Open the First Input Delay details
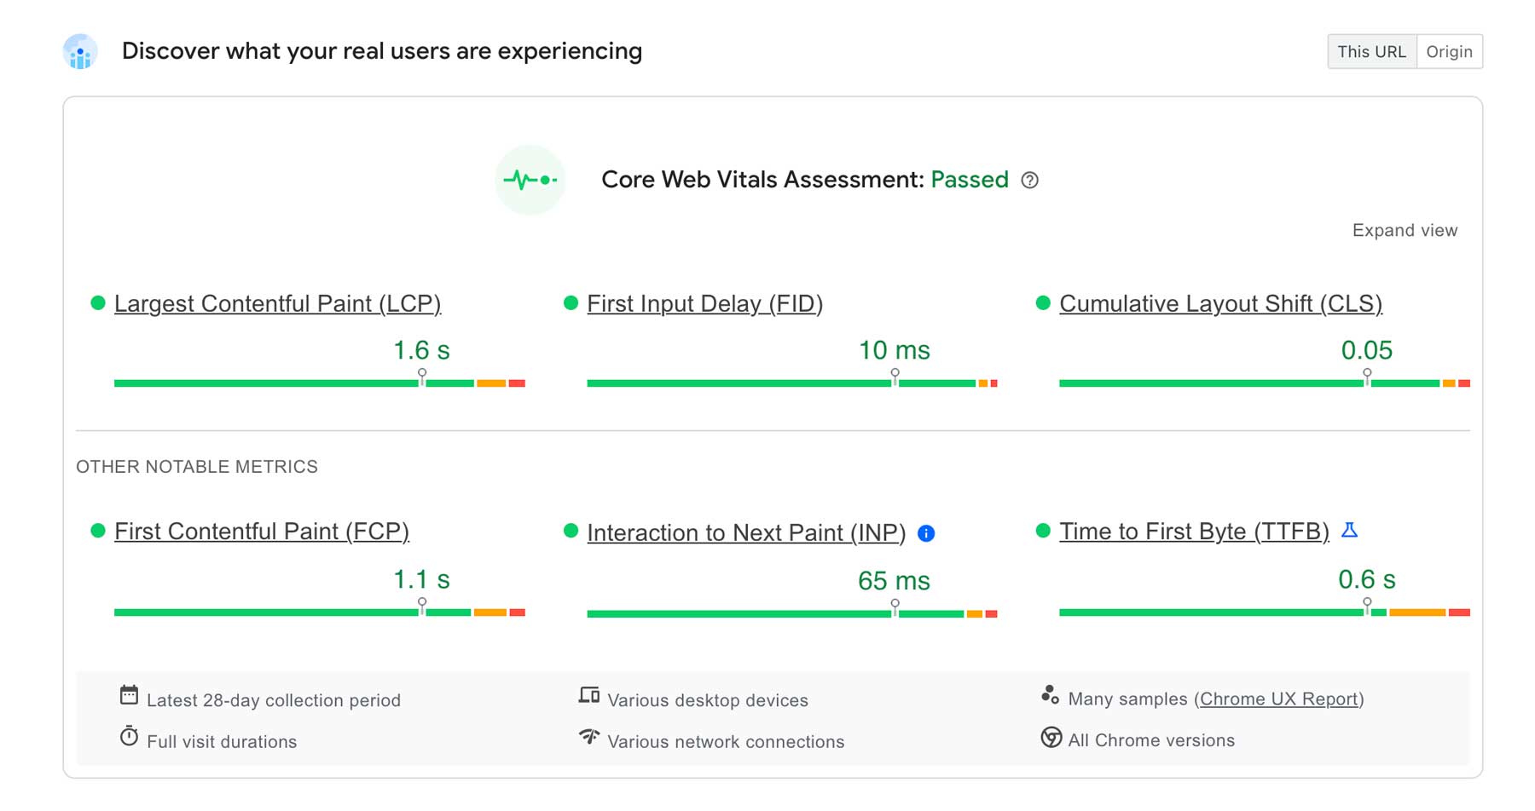 click(x=705, y=303)
